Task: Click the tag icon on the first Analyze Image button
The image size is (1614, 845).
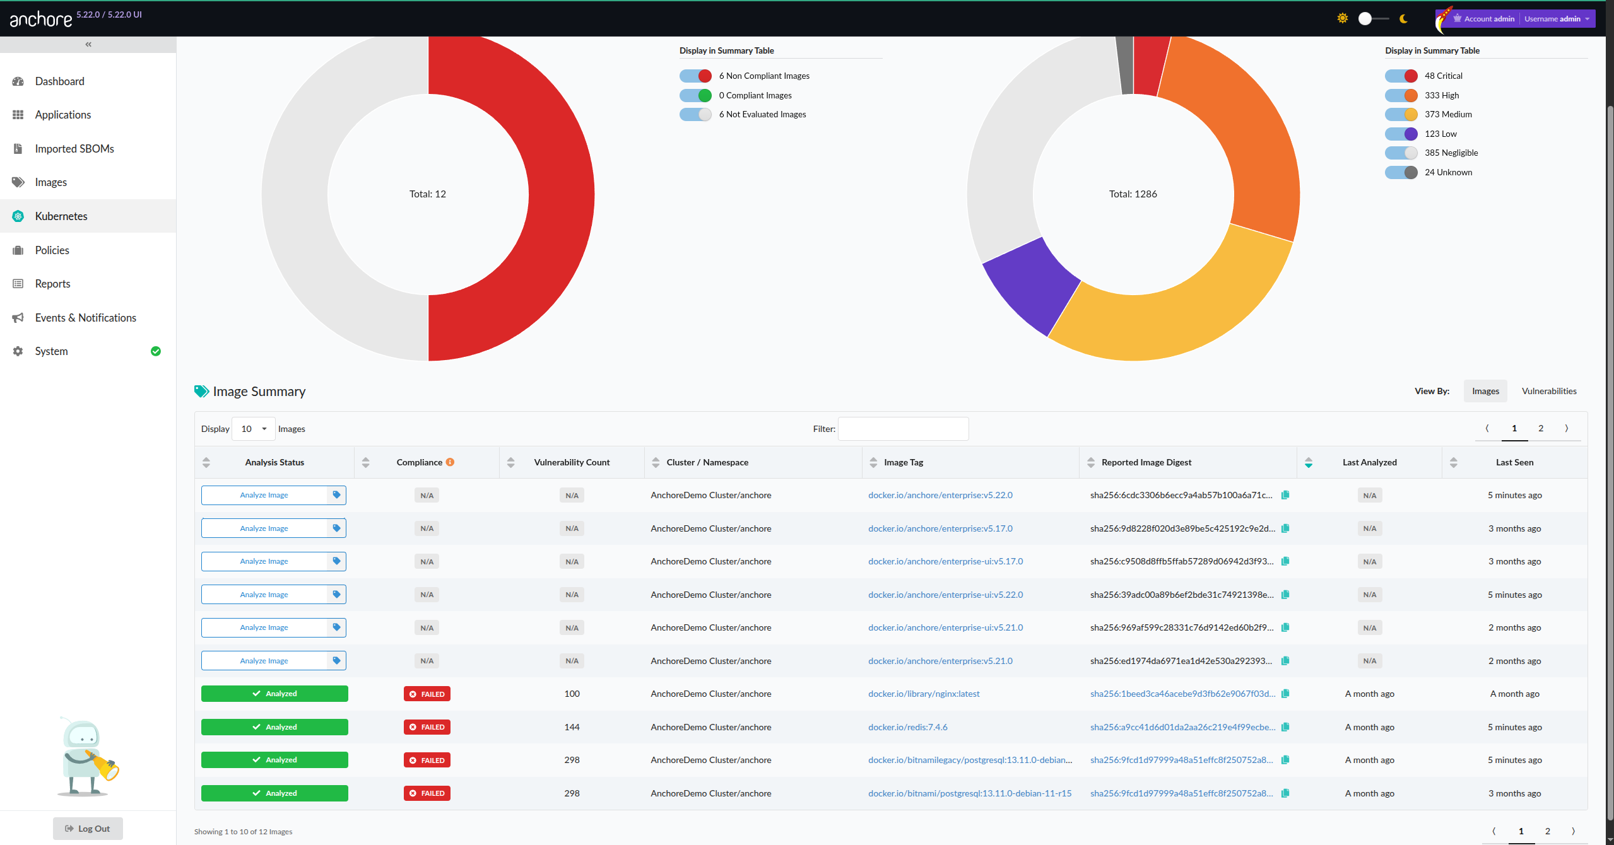Action: pyautogui.click(x=336, y=495)
